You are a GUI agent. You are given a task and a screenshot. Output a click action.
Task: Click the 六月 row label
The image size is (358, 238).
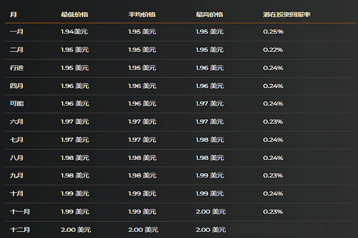tap(16, 122)
